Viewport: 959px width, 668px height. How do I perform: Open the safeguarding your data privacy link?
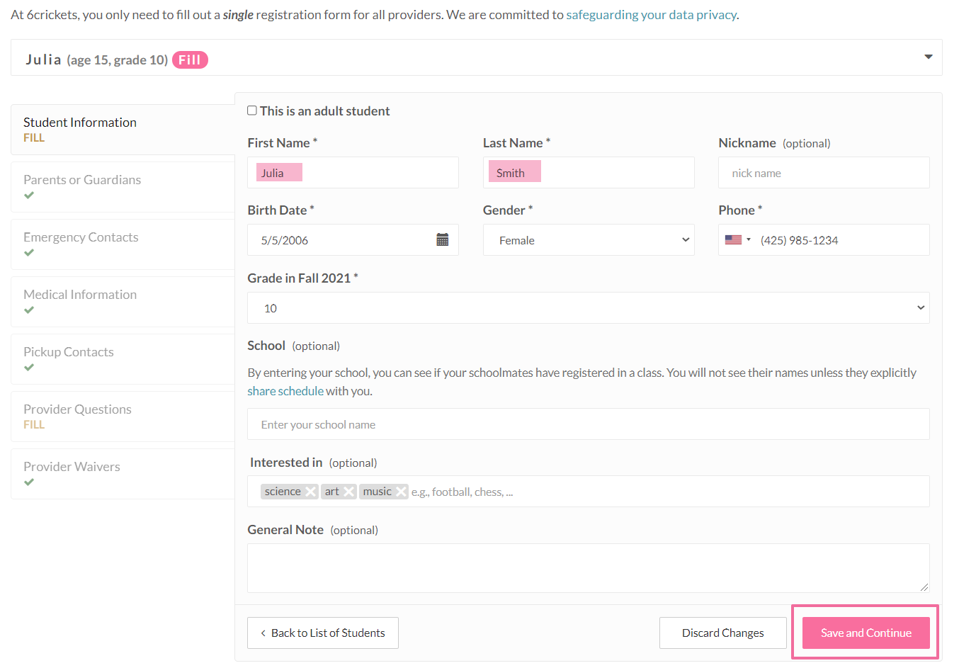tap(651, 15)
